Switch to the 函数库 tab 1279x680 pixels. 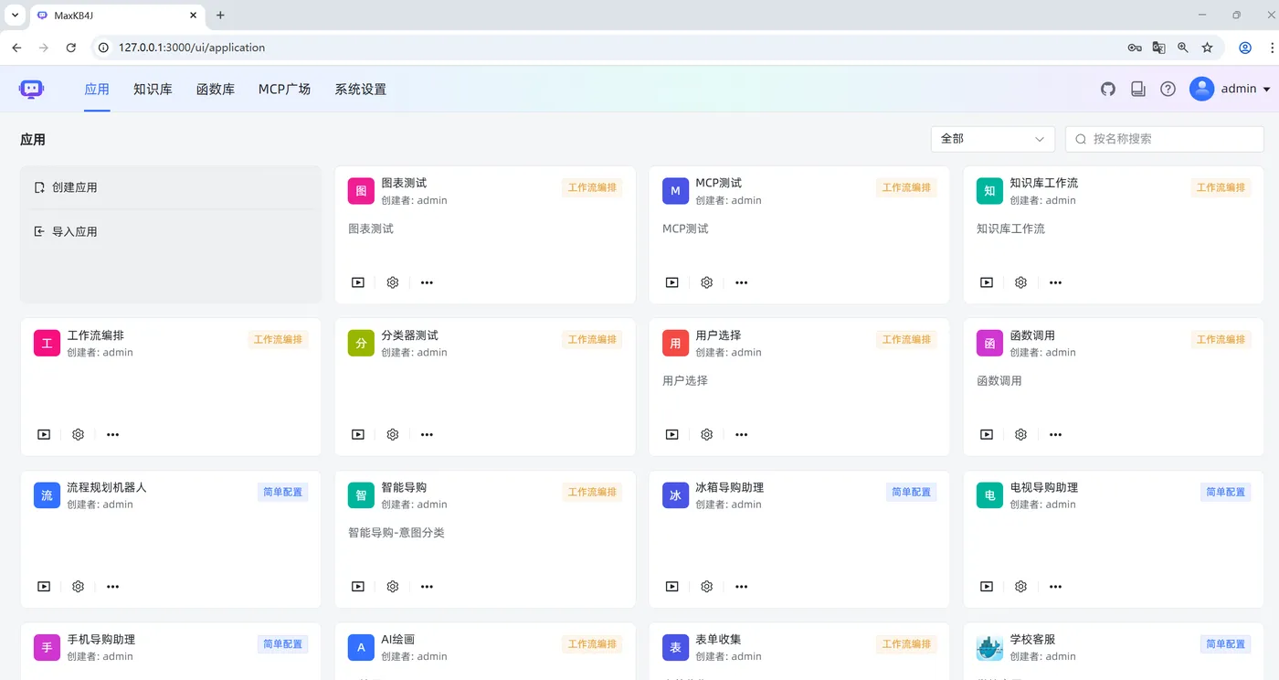(216, 90)
